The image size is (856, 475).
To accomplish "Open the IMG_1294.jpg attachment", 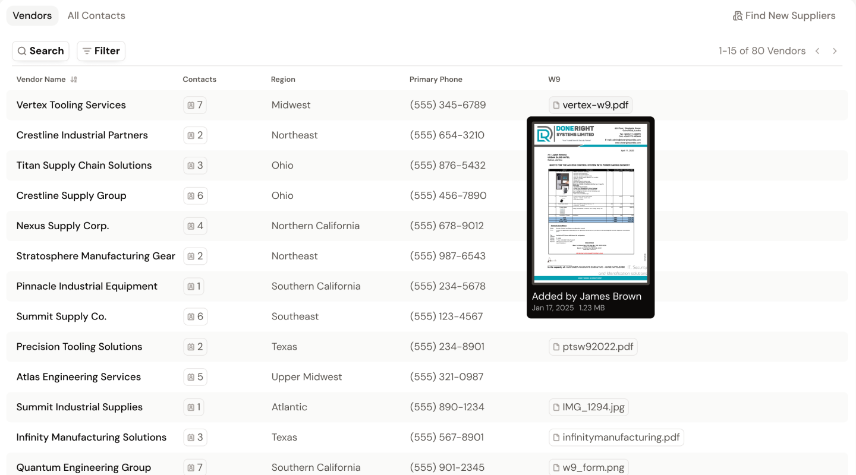I will [x=588, y=407].
